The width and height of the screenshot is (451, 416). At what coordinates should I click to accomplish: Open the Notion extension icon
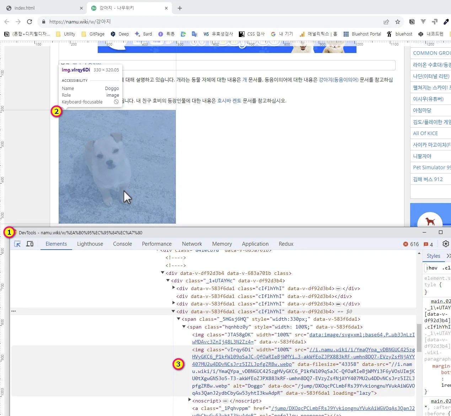click(412, 22)
